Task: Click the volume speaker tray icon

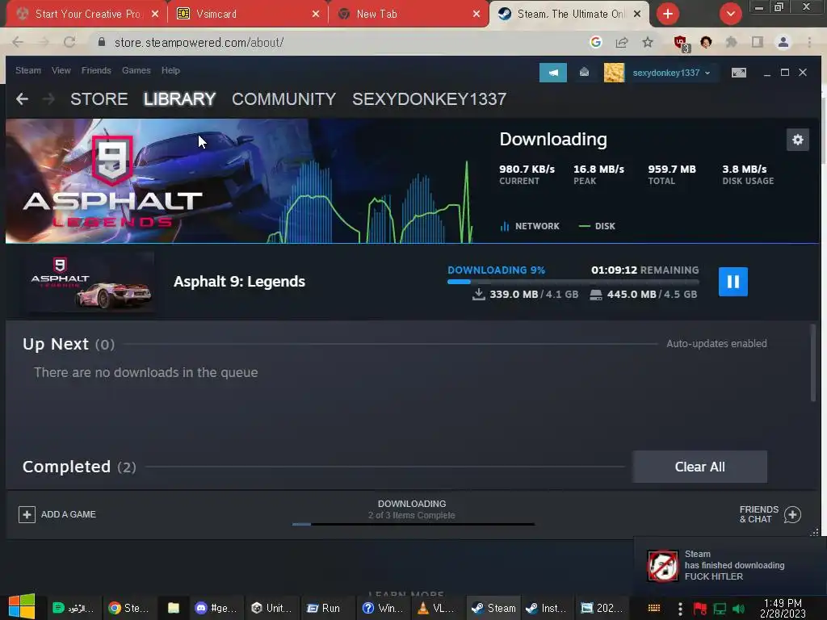Action: 739,609
